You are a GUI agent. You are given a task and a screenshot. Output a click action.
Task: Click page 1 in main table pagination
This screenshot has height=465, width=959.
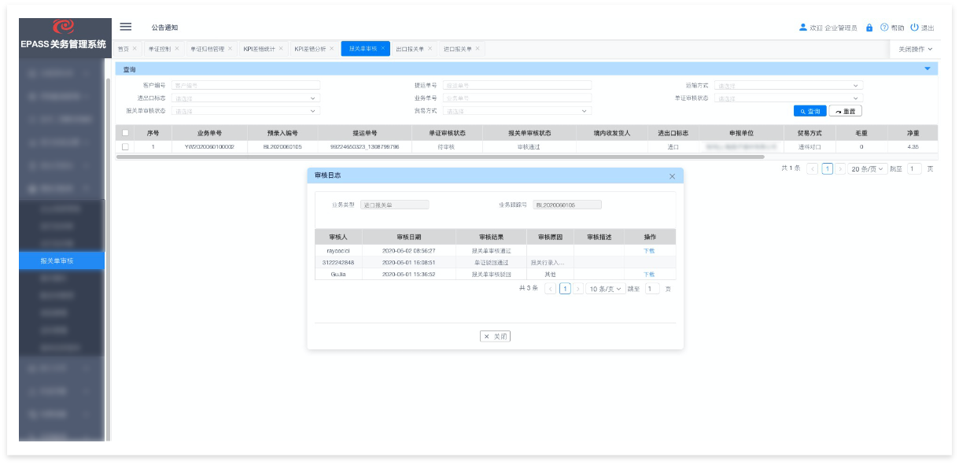click(827, 168)
